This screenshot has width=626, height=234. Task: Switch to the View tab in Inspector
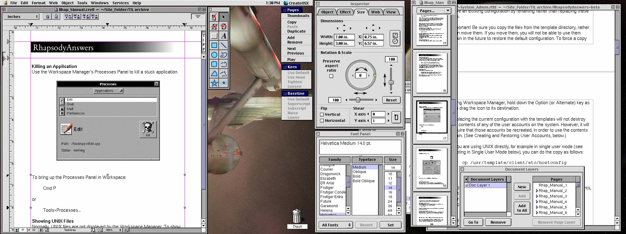point(391,12)
